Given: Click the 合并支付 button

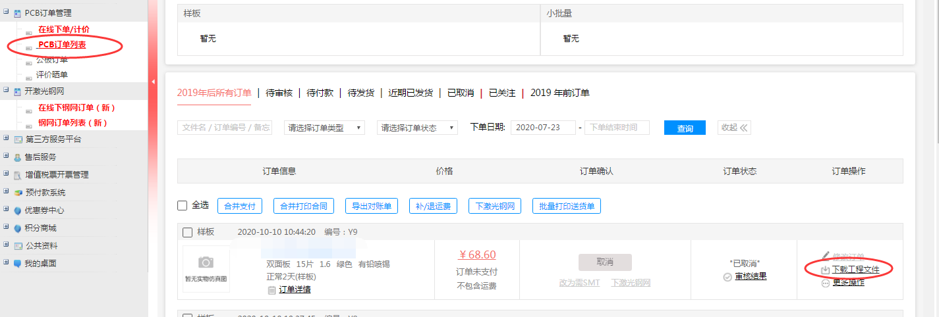Looking at the screenshot, I should point(239,206).
